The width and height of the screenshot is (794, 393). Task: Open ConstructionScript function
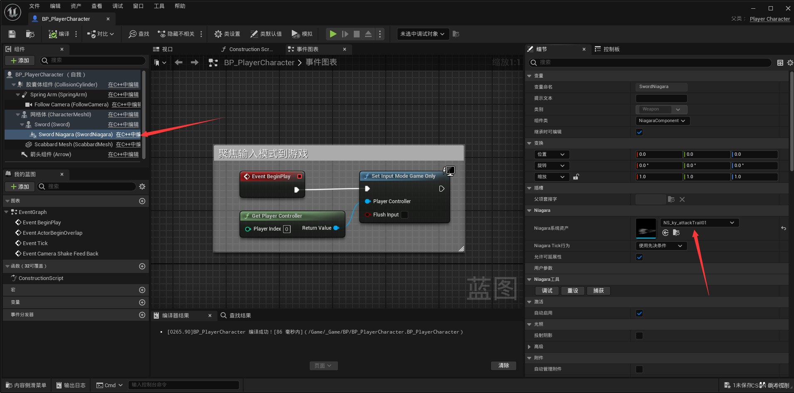click(41, 278)
